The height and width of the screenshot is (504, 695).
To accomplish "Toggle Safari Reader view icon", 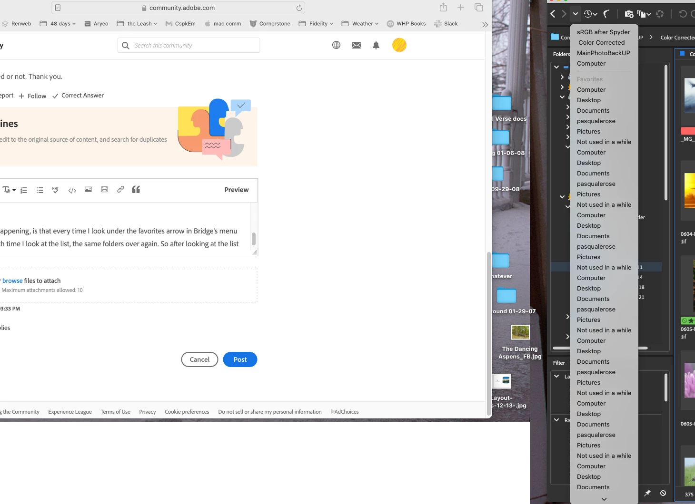I will (x=58, y=8).
